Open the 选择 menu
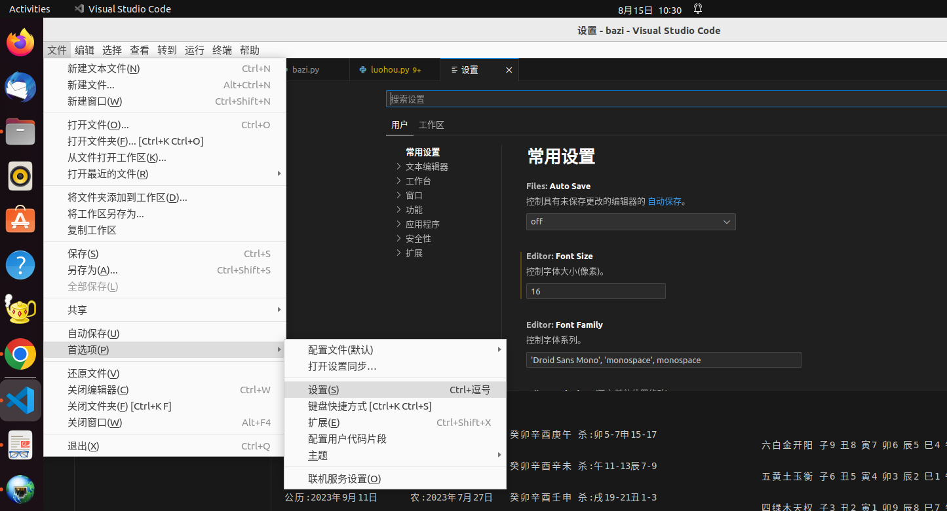This screenshot has width=947, height=511. (112, 50)
